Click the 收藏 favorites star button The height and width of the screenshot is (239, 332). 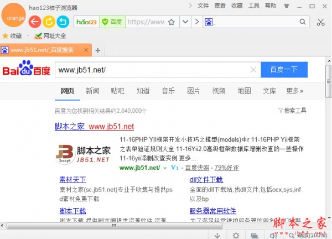12,36
